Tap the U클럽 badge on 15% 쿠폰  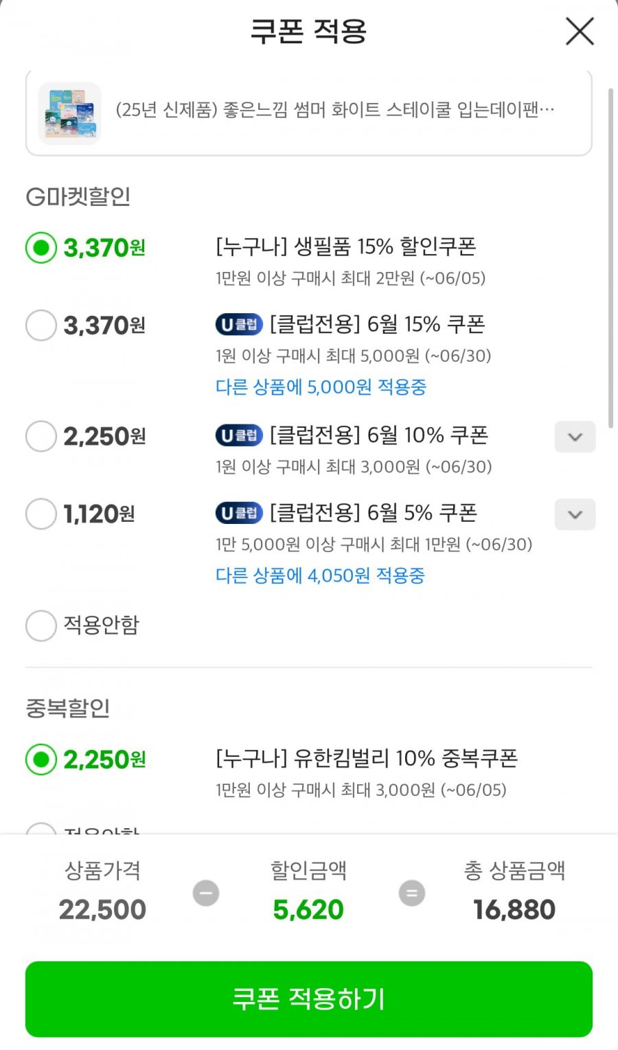240,324
